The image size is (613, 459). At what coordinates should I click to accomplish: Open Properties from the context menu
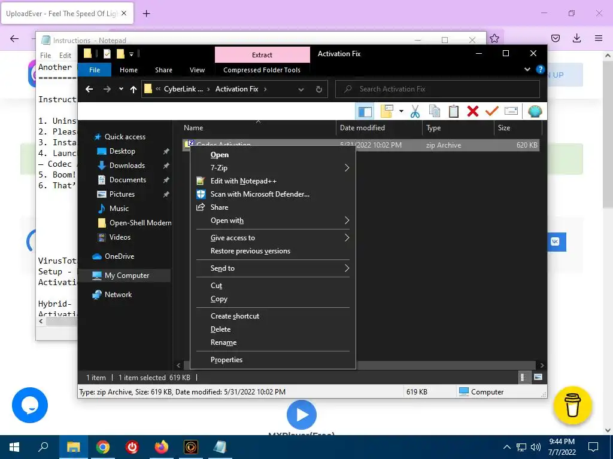click(x=273, y=360)
